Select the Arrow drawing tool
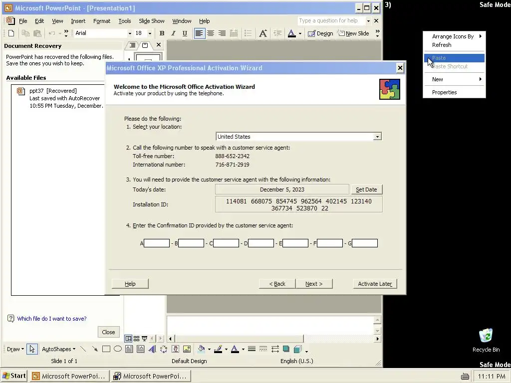511x383 pixels. point(94,349)
